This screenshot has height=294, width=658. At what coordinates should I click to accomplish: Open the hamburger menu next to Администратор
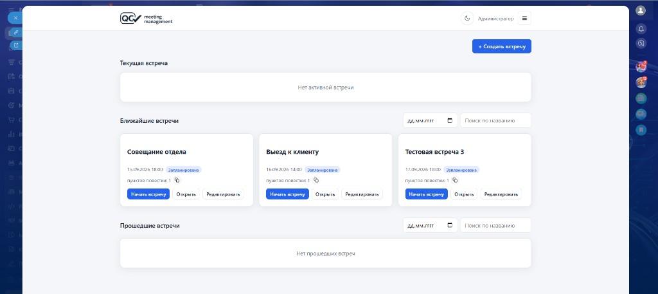tap(524, 19)
